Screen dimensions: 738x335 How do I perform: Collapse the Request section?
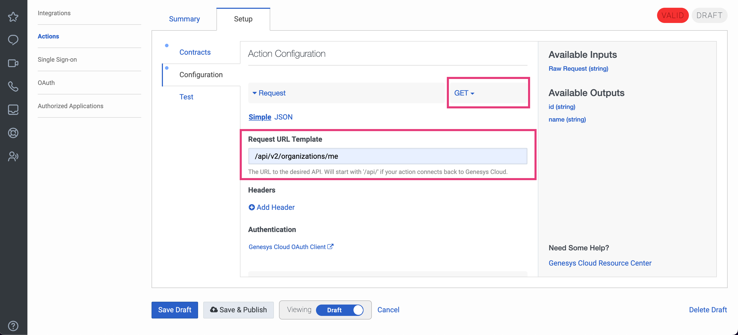click(x=269, y=93)
